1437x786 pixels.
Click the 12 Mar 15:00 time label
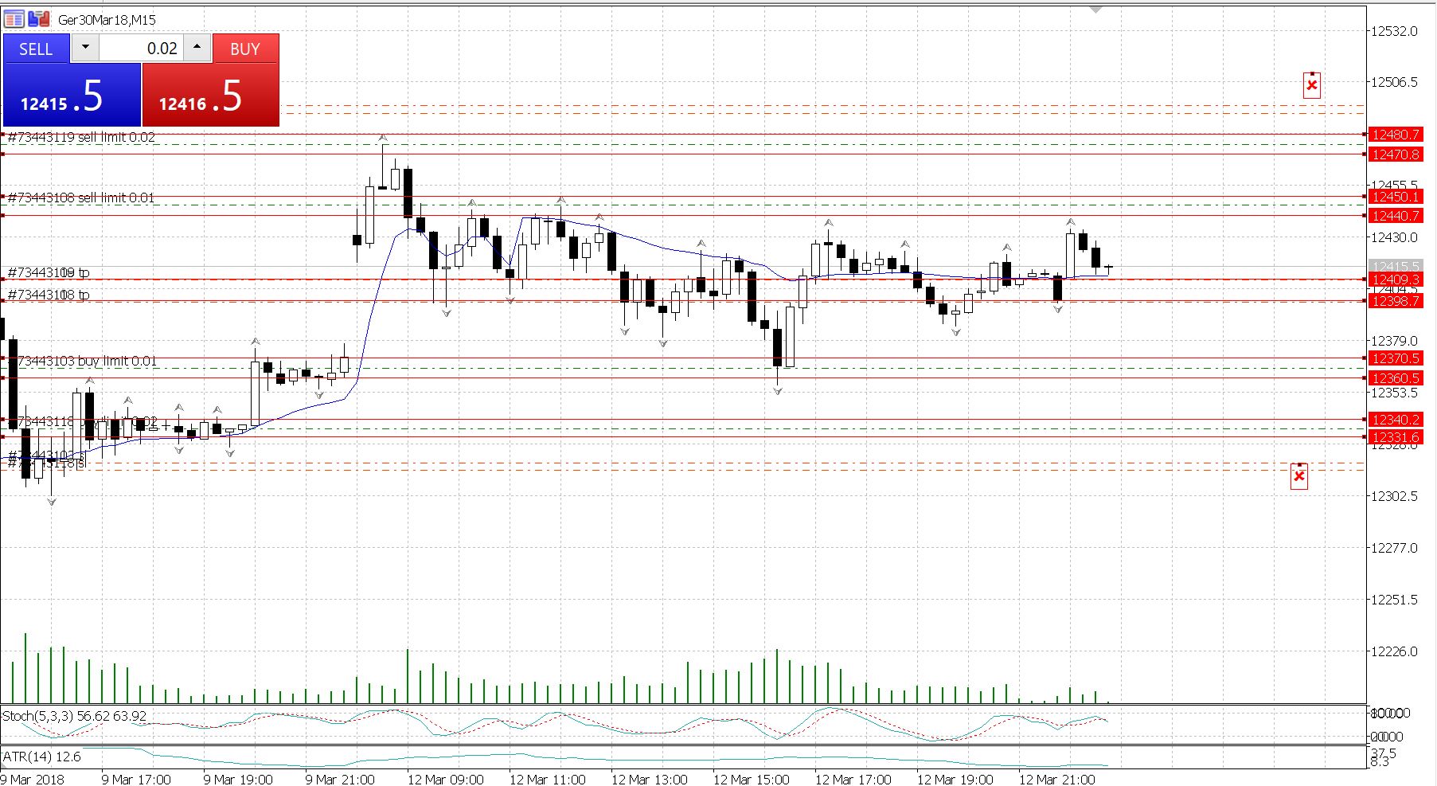[751, 779]
